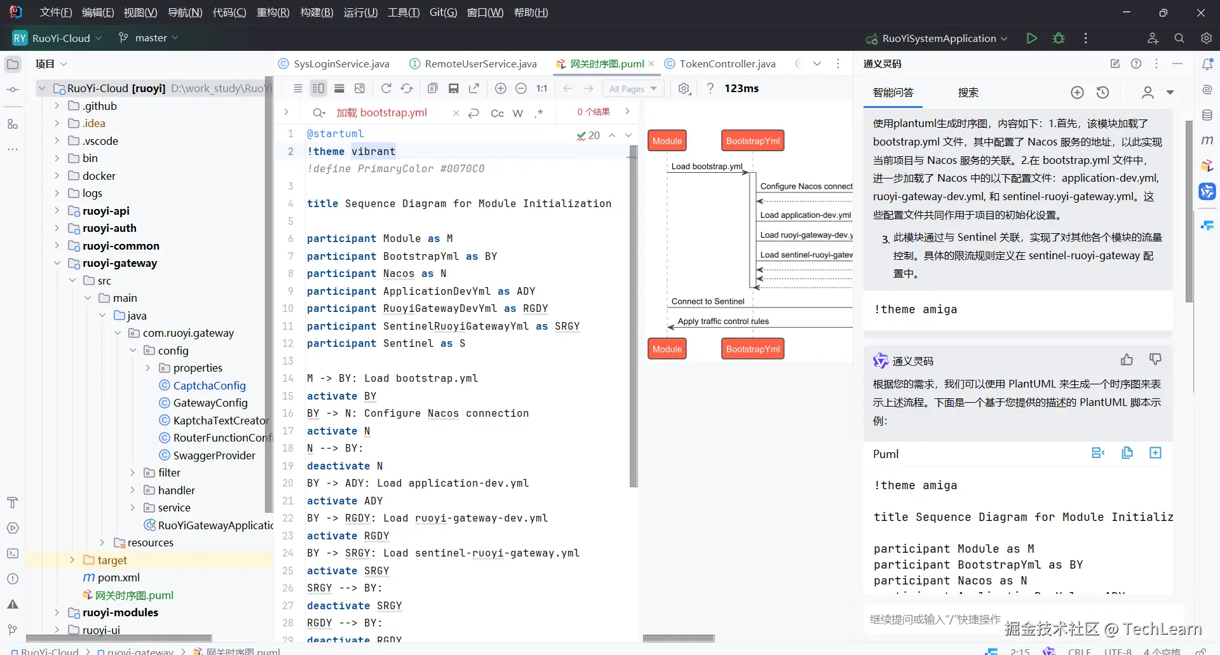Viewport: 1220px width, 655px height.
Task: Collapse the ruoyi-gateway folder
Action: tap(57, 263)
